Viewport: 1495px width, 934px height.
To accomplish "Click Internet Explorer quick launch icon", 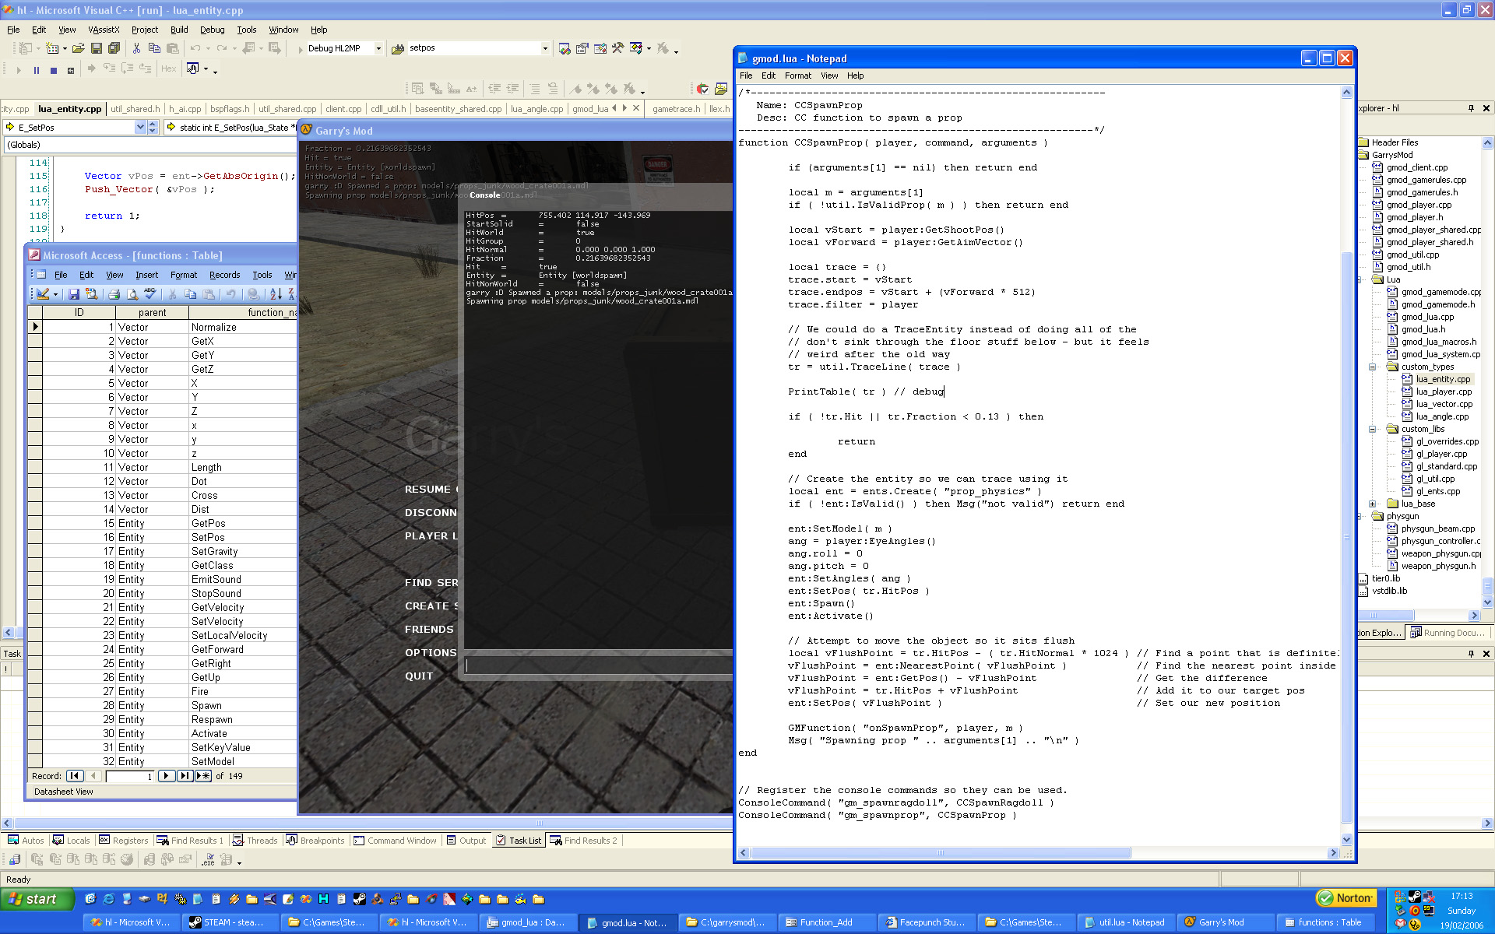I will pyautogui.click(x=108, y=899).
